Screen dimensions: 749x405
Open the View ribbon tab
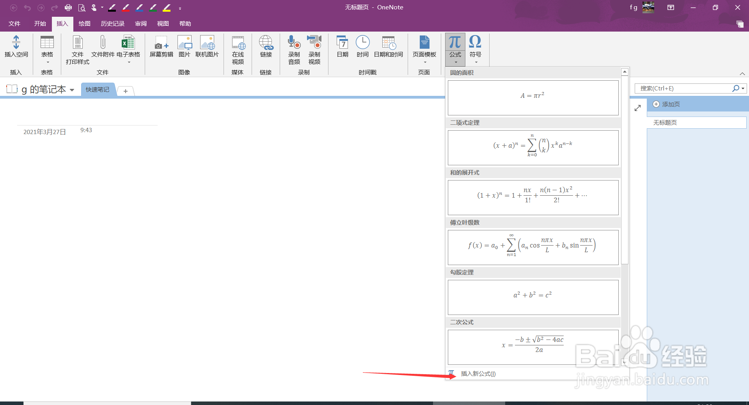tap(163, 24)
